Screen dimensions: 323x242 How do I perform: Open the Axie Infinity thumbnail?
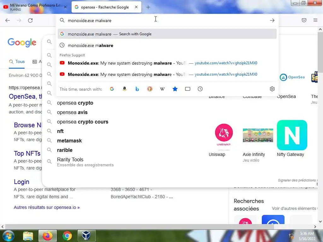(258, 135)
